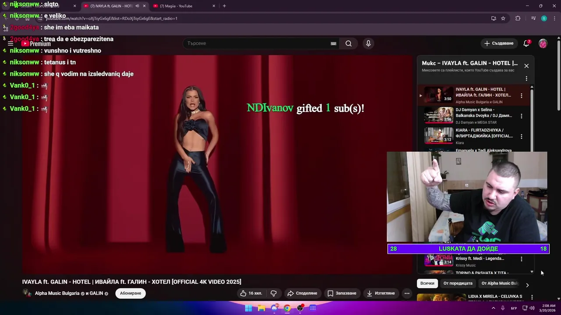Image resolution: width=561 pixels, height=315 pixels.
Task: Open the Chrome three-dot menu
Action: [554, 18]
